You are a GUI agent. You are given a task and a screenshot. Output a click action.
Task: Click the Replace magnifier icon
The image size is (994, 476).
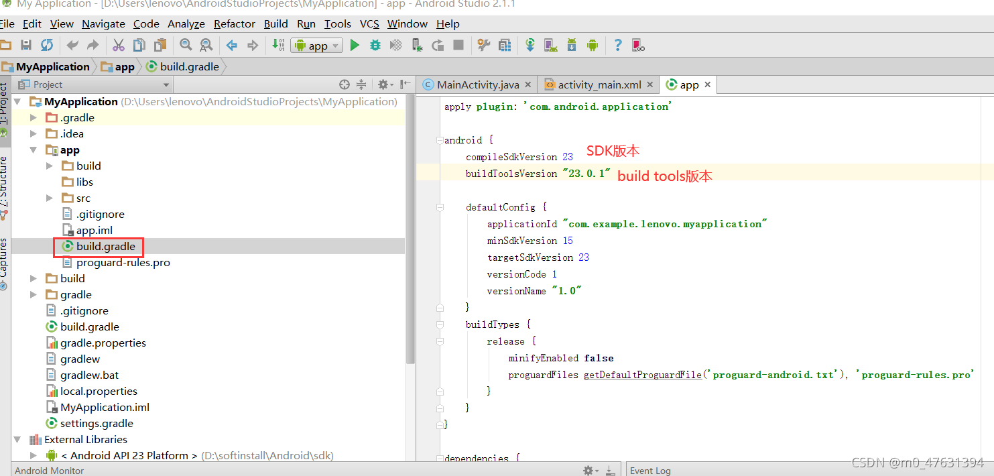click(x=206, y=45)
